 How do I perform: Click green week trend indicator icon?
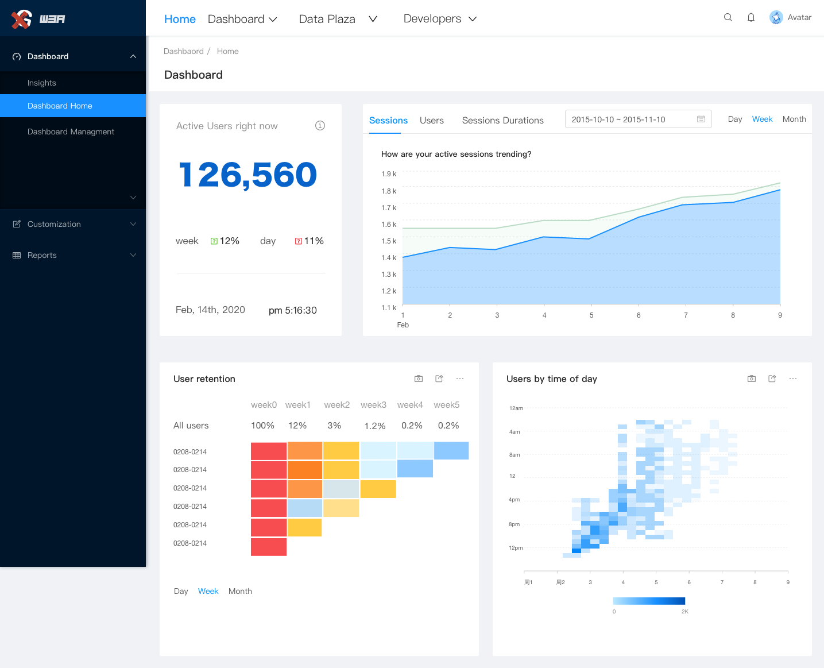click(214, 241)
